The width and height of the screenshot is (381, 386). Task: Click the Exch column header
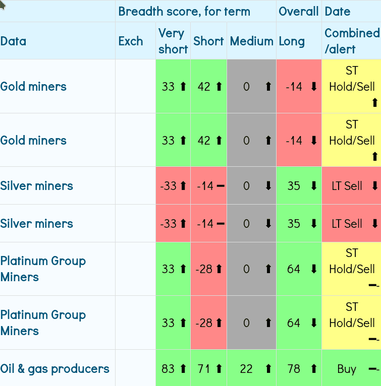pyautogui.click(x=131, y=41)
